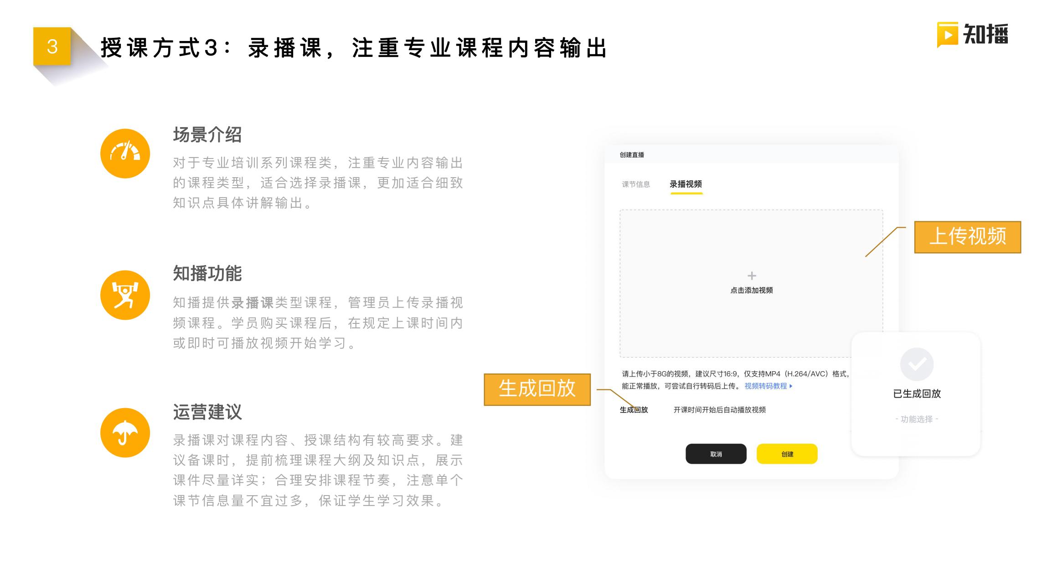Click the plus icon to add video
This screenshot has height=583, width=1037.
(x=752, y=276)
